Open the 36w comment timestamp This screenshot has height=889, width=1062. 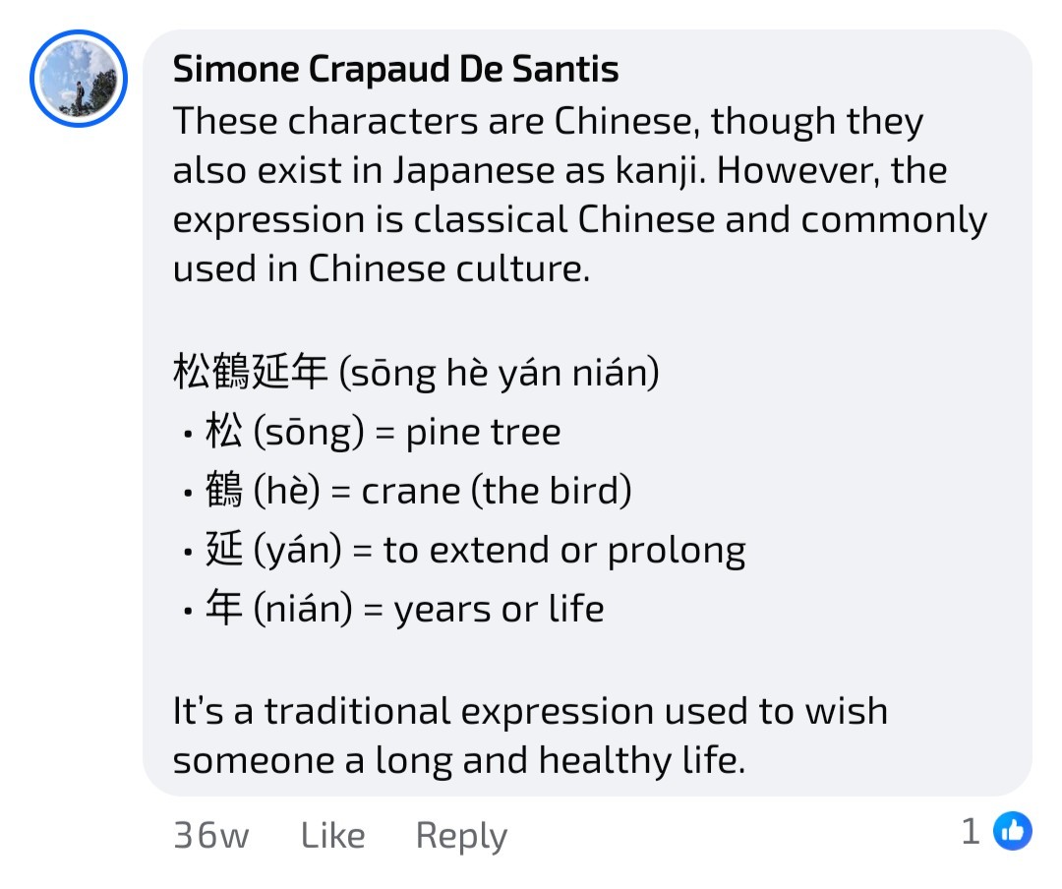(x=211, y=835)
